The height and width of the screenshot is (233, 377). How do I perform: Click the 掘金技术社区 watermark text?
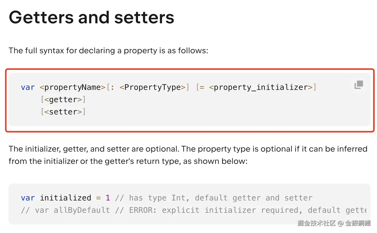coord(316,223)
